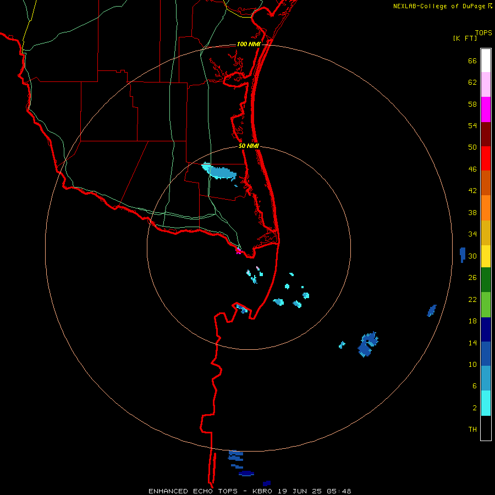Click the '14' scale label
The image size is (495, 495).
[x=472, y=343]
